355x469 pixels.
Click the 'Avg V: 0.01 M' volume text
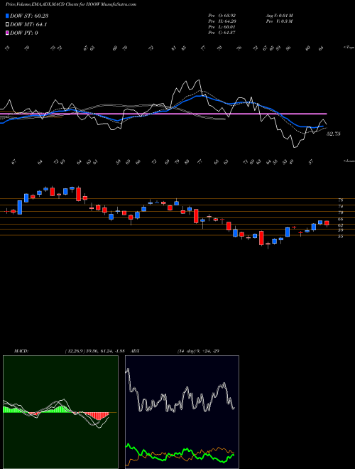280,16
